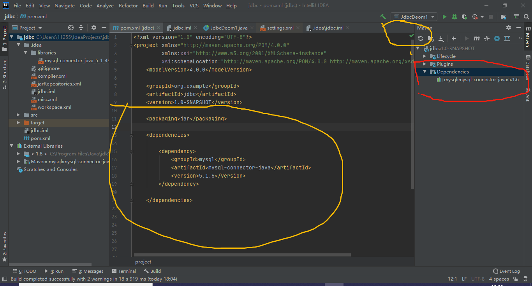Toggle the Favorites side tool window
The width and height of the screenshot is (532, 286).
(x=4, y=247)
